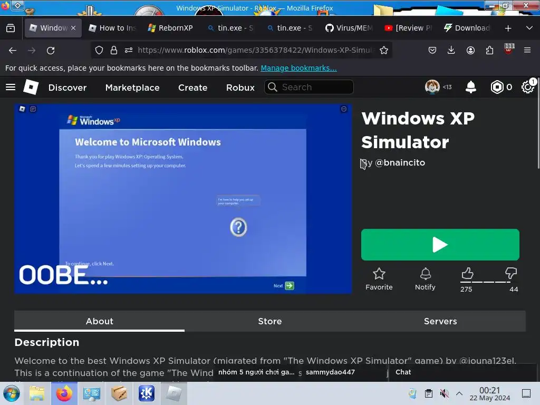
Task: Open the Chat panel
Action: (x=463, y=372)
